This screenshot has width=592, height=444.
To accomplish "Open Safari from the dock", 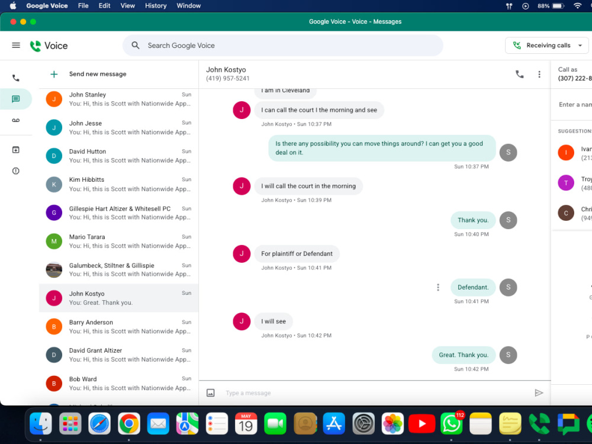I will point(99,424).
